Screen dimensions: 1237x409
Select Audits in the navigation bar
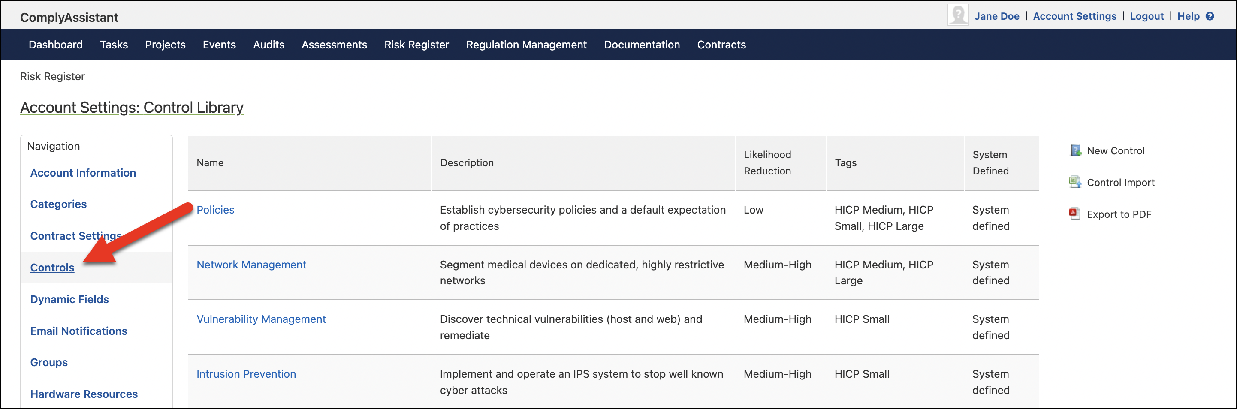[x=269, y=45]
